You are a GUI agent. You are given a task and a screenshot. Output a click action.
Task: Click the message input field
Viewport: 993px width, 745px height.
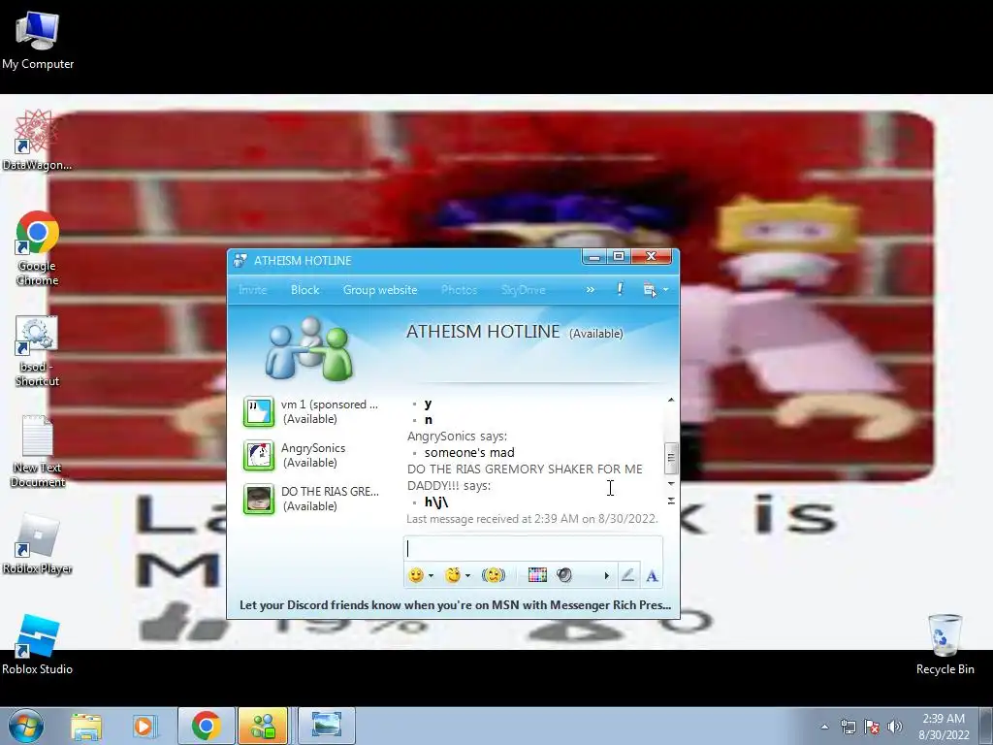point(533,548)
